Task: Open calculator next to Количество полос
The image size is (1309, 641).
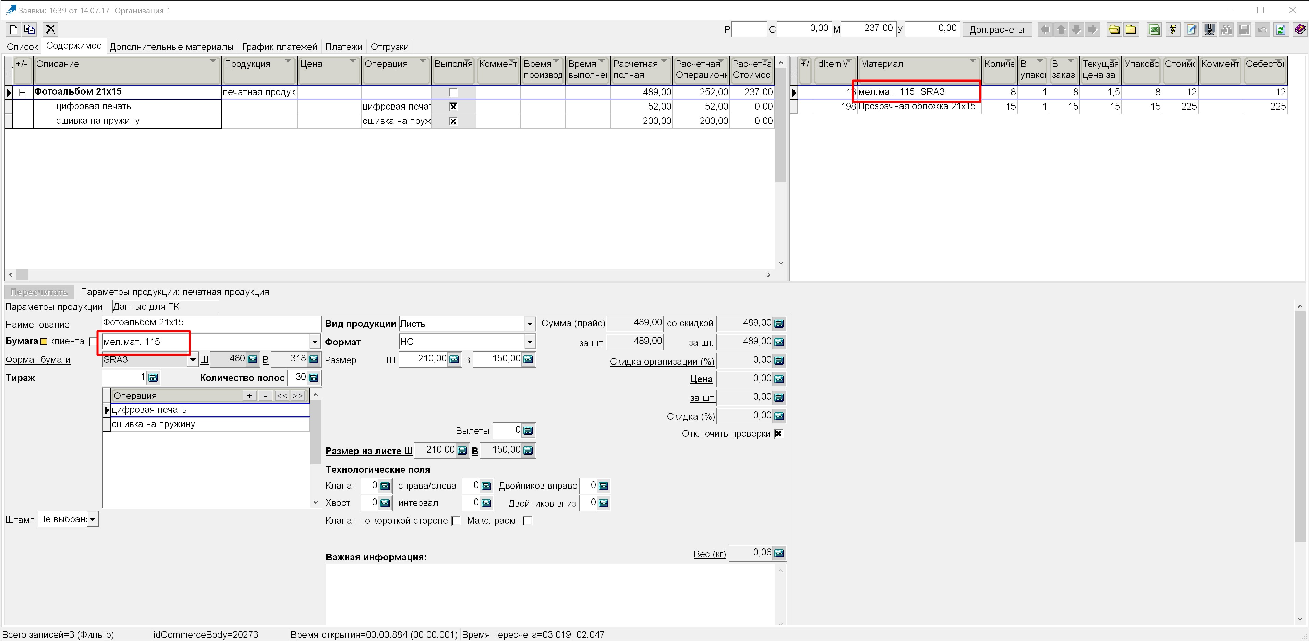Action: coord(314,378)
